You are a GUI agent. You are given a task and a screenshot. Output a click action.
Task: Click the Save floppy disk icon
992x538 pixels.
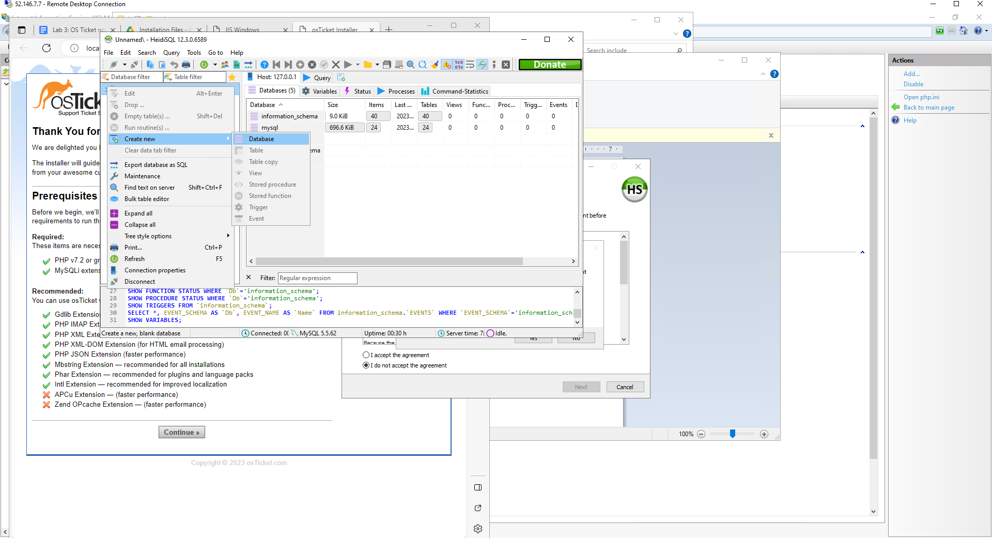387,65
